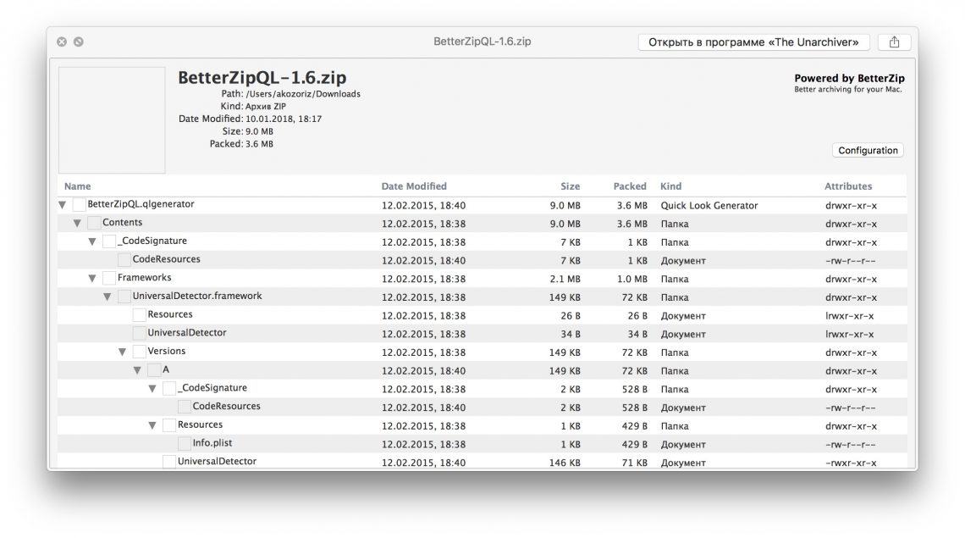Sort by the Attributes column header
The width and height of the screenshot is (965, 538).
[848, 186]
